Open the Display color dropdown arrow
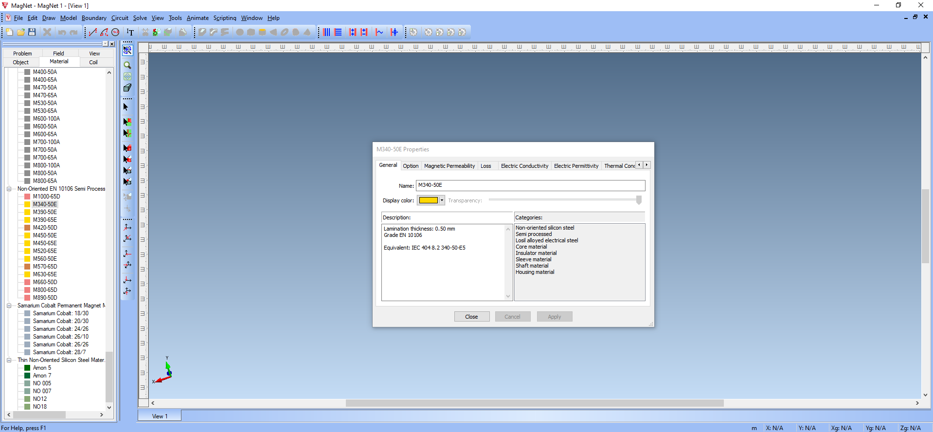This screenshot has height=432, width=933. 442,200
